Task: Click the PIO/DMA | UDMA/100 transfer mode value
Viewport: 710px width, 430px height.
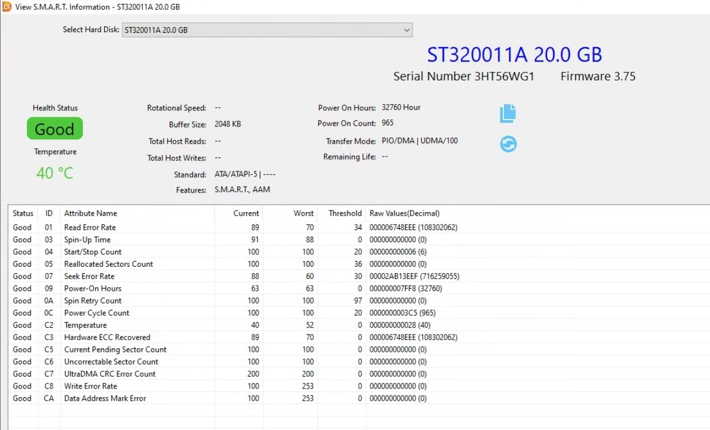Action: [419, 141]
